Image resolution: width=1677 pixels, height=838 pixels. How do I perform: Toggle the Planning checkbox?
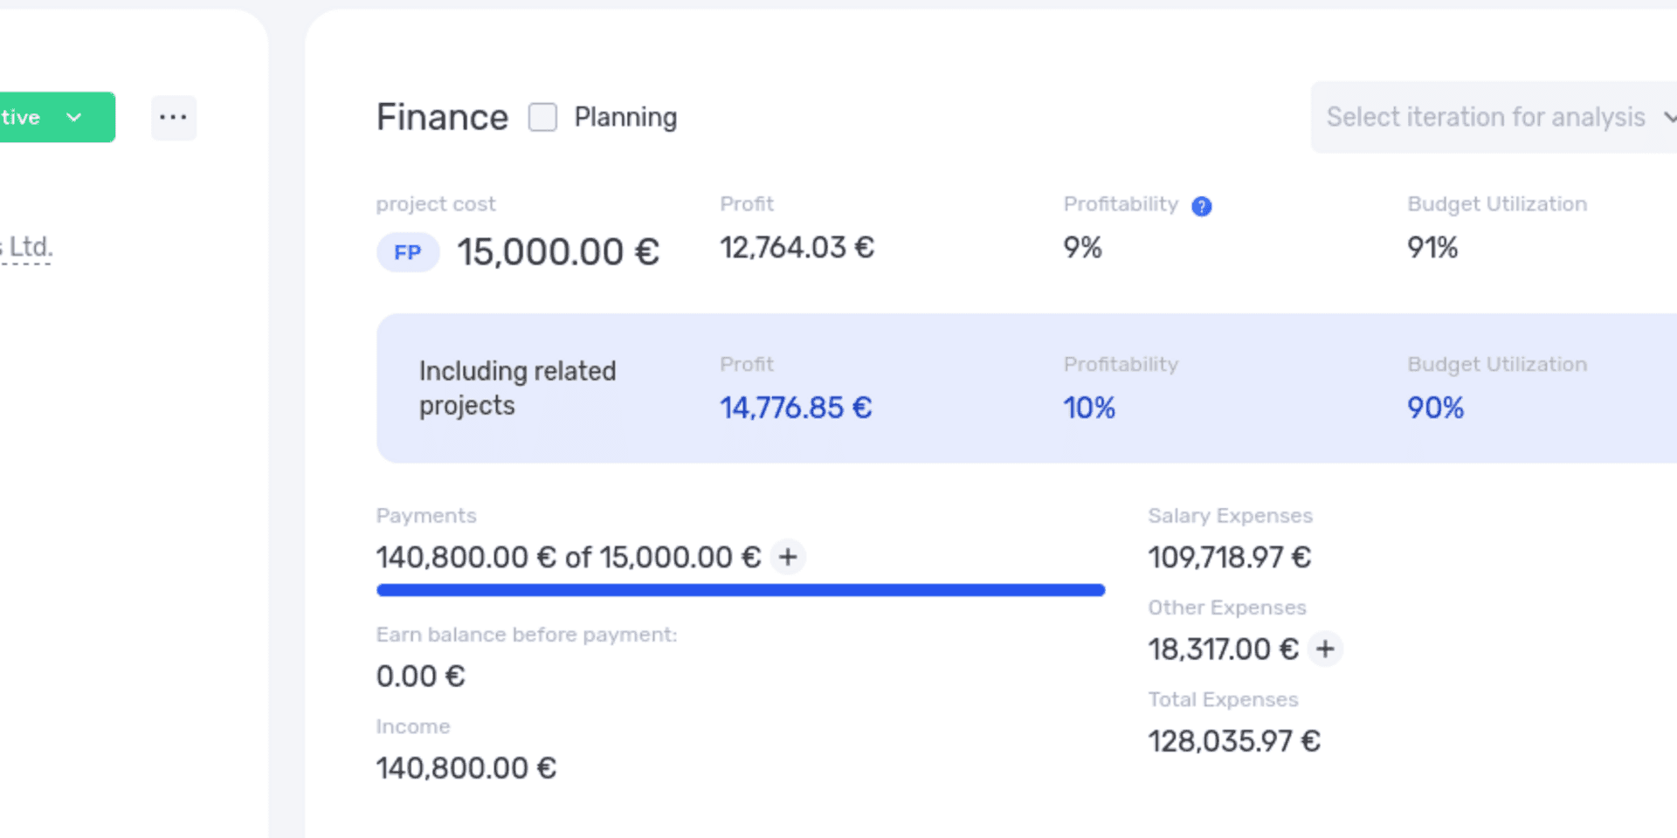click(542, 117)
